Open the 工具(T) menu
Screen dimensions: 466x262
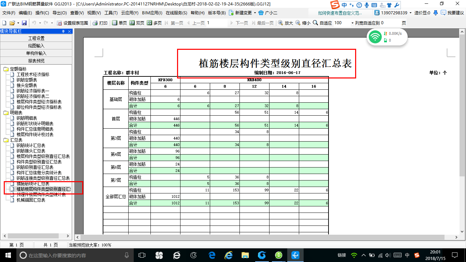111,13
